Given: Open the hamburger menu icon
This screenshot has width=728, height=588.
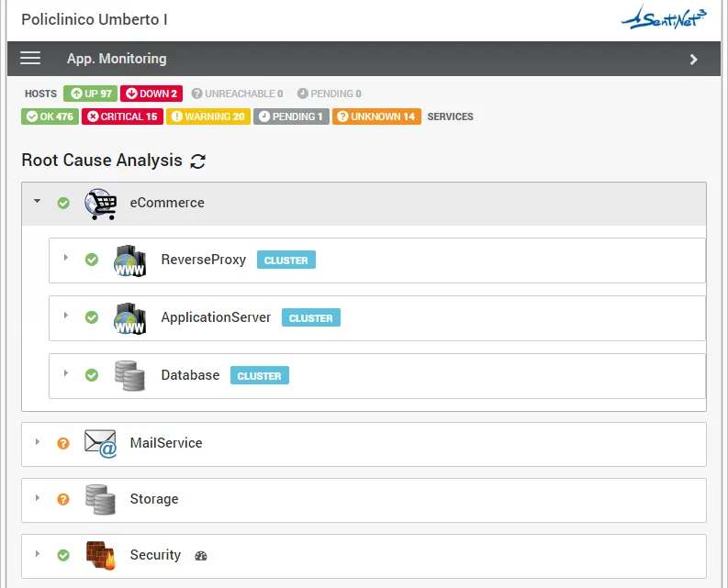Looking at the screenshot, I should click(x=30, y=59).
